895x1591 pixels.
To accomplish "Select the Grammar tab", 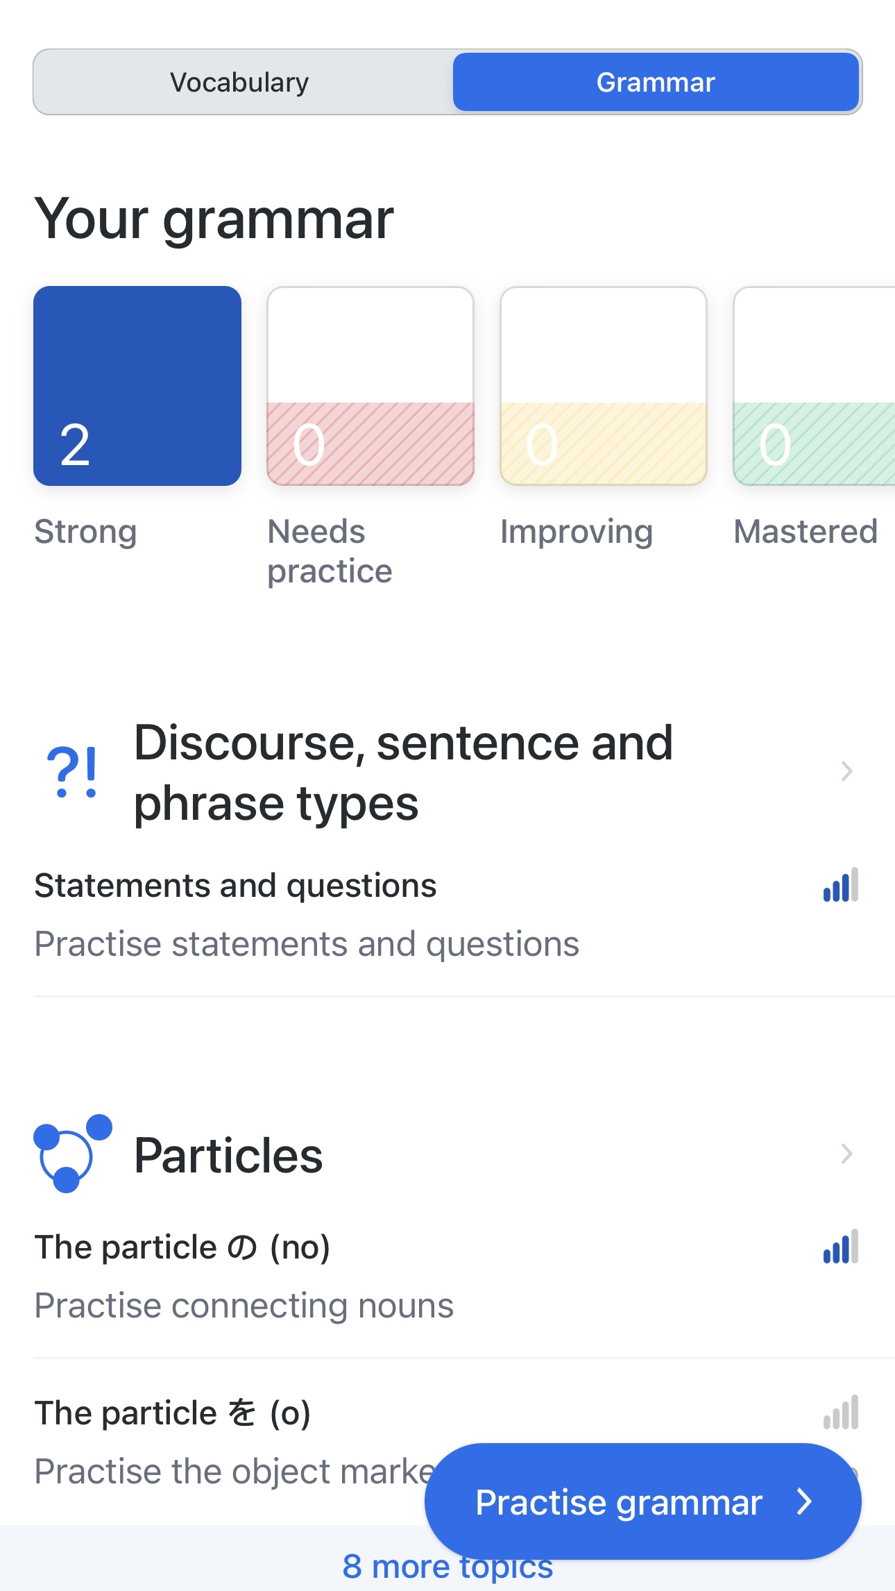I will pyautogui.click(x=656, y=83).
